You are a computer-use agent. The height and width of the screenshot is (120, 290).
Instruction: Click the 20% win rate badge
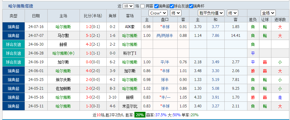click(140, 115)
